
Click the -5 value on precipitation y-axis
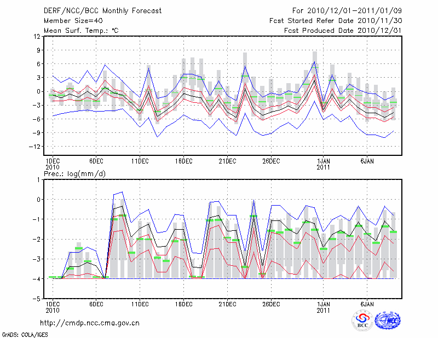[x=37, y=299]
